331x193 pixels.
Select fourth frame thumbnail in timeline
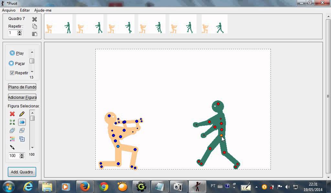point(152,24)
